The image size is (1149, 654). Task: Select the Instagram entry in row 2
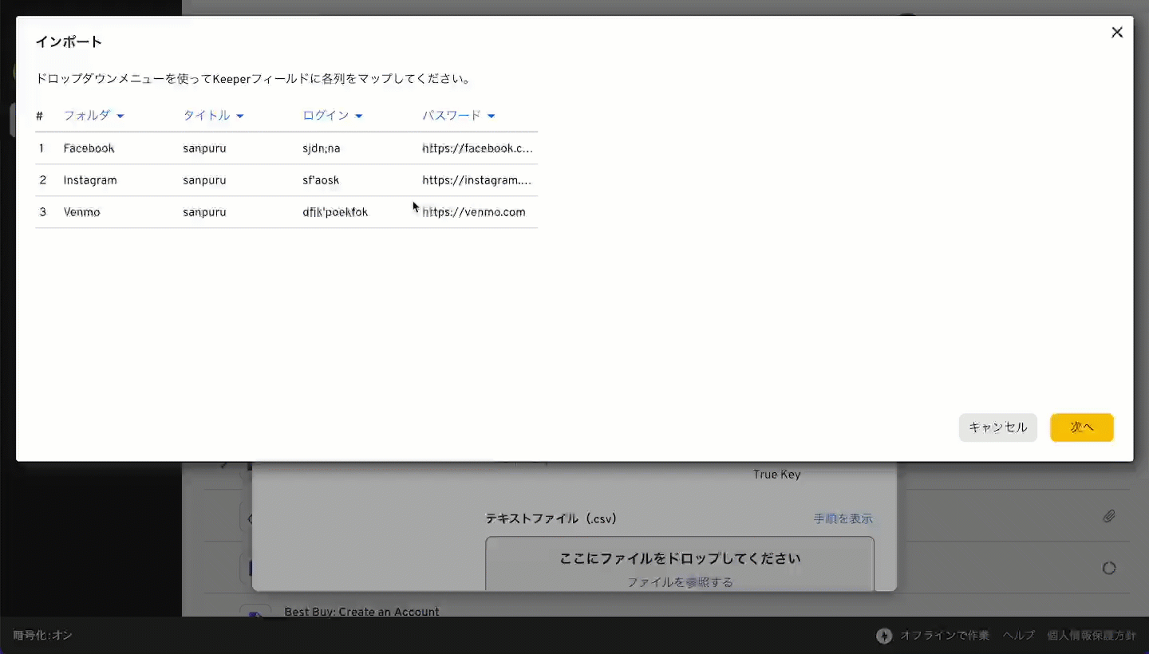(90, 180)
